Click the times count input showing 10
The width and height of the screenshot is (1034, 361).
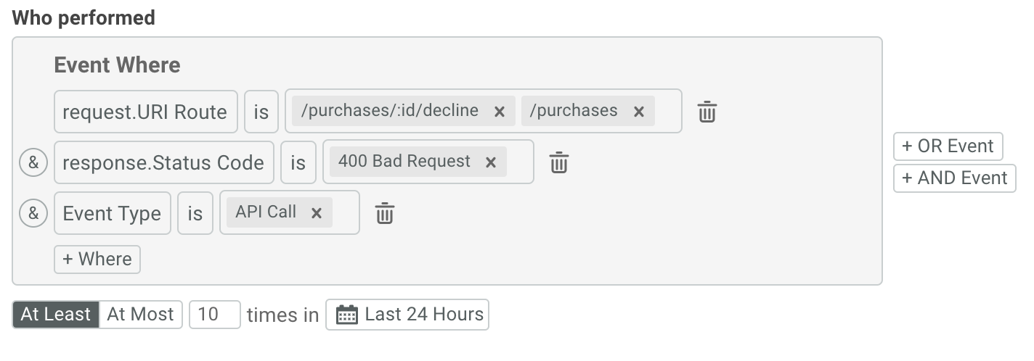pyautogui.click(x=215, y=315)
